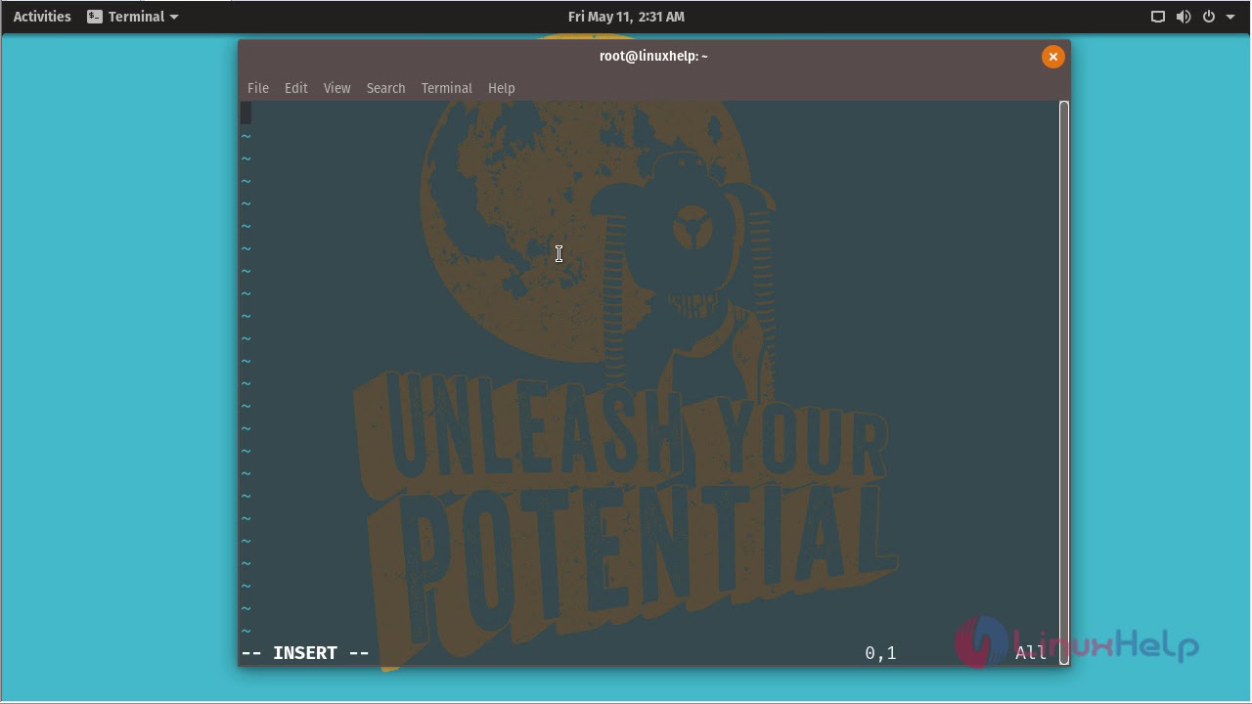Expand the Terminal app menu in top bar
Viewport: 1252px width, 704px height.
133,17
